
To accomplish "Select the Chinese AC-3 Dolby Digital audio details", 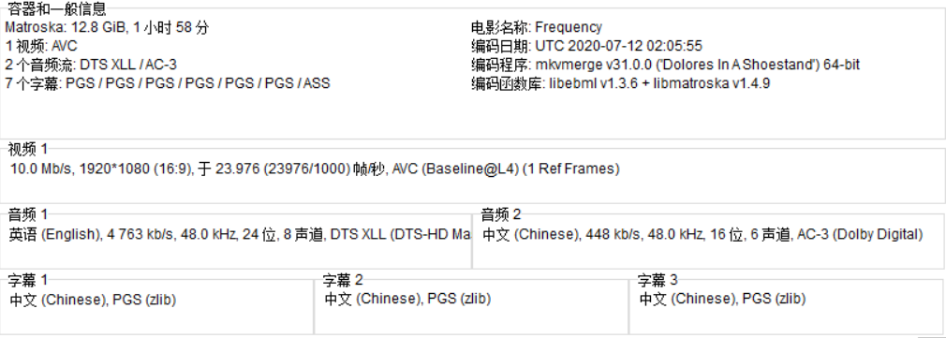I will 702,235.
